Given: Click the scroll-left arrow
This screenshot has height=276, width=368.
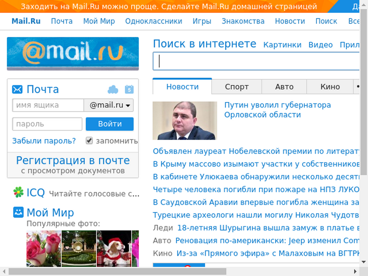Looking at the screenshot, I should tap(4, 272).
